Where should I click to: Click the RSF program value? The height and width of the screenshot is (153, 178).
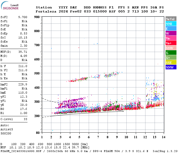(x=112, y=11)
